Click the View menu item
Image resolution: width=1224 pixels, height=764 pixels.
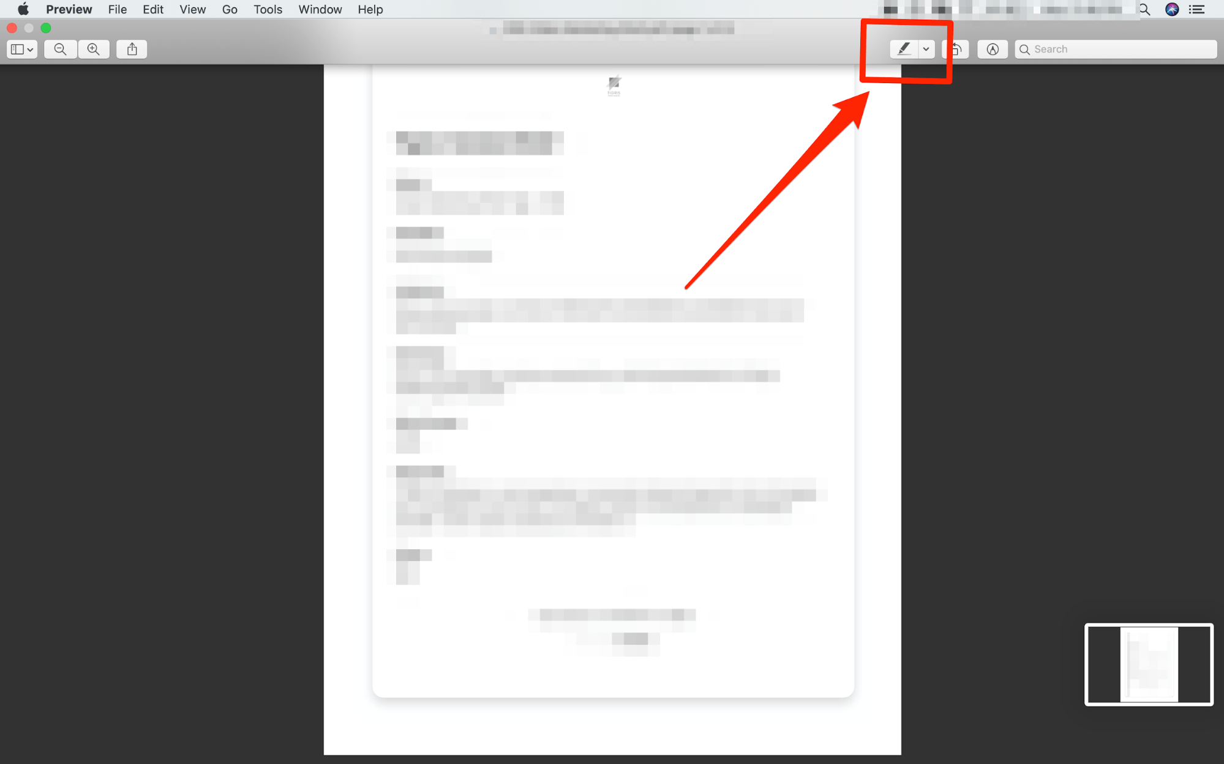click(x=193, y=9)
